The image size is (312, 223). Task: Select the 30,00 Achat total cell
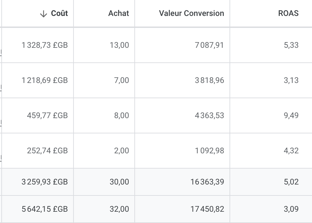point(119,182)
